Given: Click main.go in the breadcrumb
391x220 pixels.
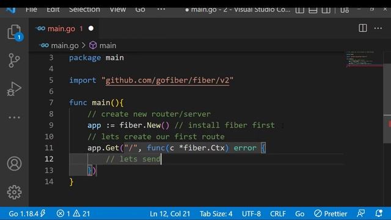Looking at the screenshot, I should pos(65,46).
